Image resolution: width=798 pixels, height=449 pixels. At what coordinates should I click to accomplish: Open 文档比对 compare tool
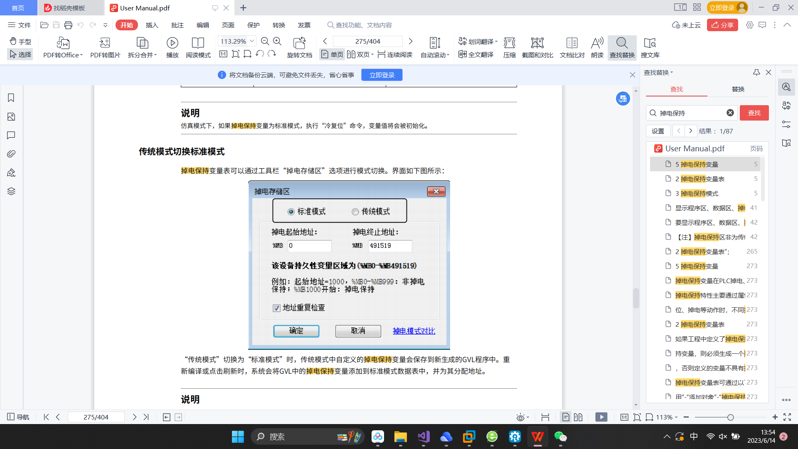click(572, 47)
